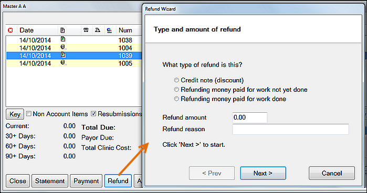Click the 90+ Days value 0.00
Viewport: 367px width, 193px height.
tap(69, 156)
